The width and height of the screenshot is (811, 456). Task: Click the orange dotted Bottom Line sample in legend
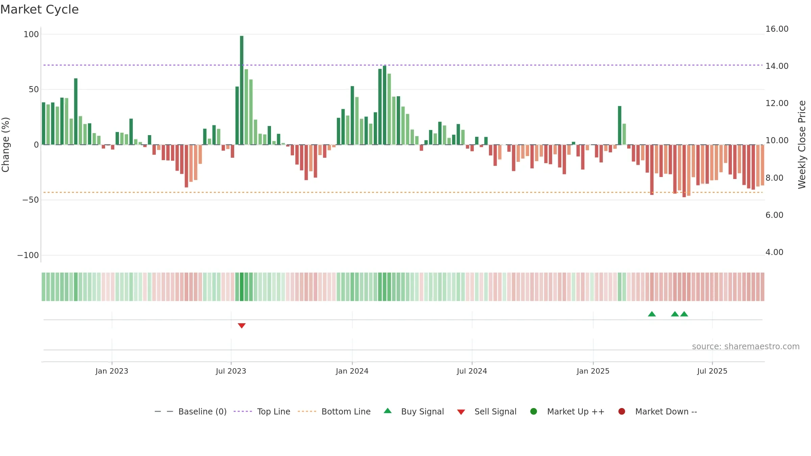pos(307,411)
